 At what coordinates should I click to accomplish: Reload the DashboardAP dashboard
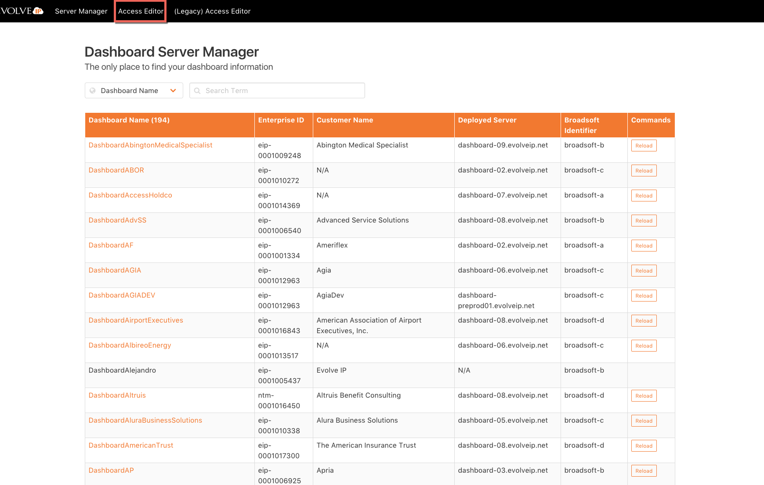point(644,471)
